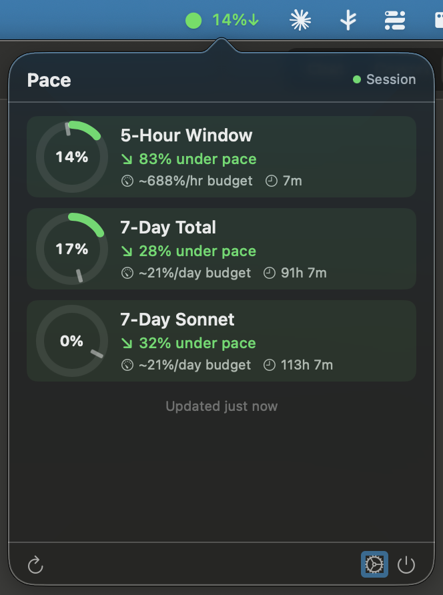Viewport: 443px width, 595px height.
Task: Click the gauge icon next to 688%/hr budget
Action: tap(127, 180)
